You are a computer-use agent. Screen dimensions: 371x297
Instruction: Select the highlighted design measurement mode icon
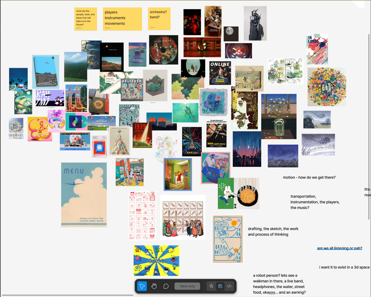[220, 286]
